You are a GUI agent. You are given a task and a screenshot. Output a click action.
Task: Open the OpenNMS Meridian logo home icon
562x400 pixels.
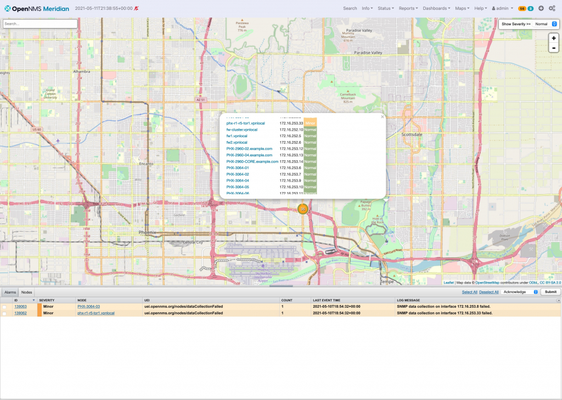point(8,8)
